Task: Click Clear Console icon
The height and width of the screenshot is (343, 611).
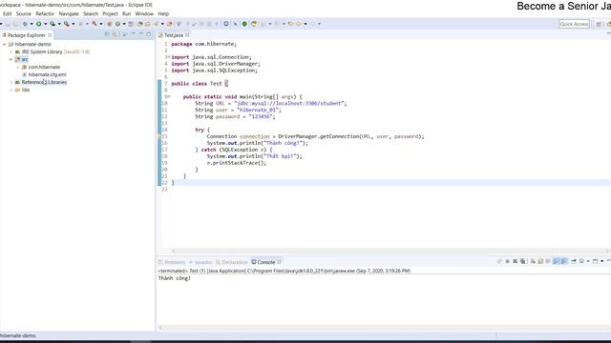Action: tap(533, 261)
